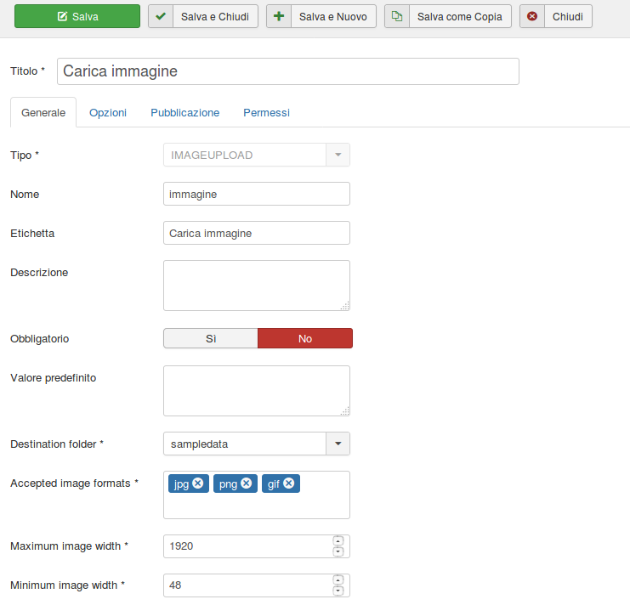This screenshot has height=605, width=630.
Task: Set Obbligatorio to No
Action: 305,338
